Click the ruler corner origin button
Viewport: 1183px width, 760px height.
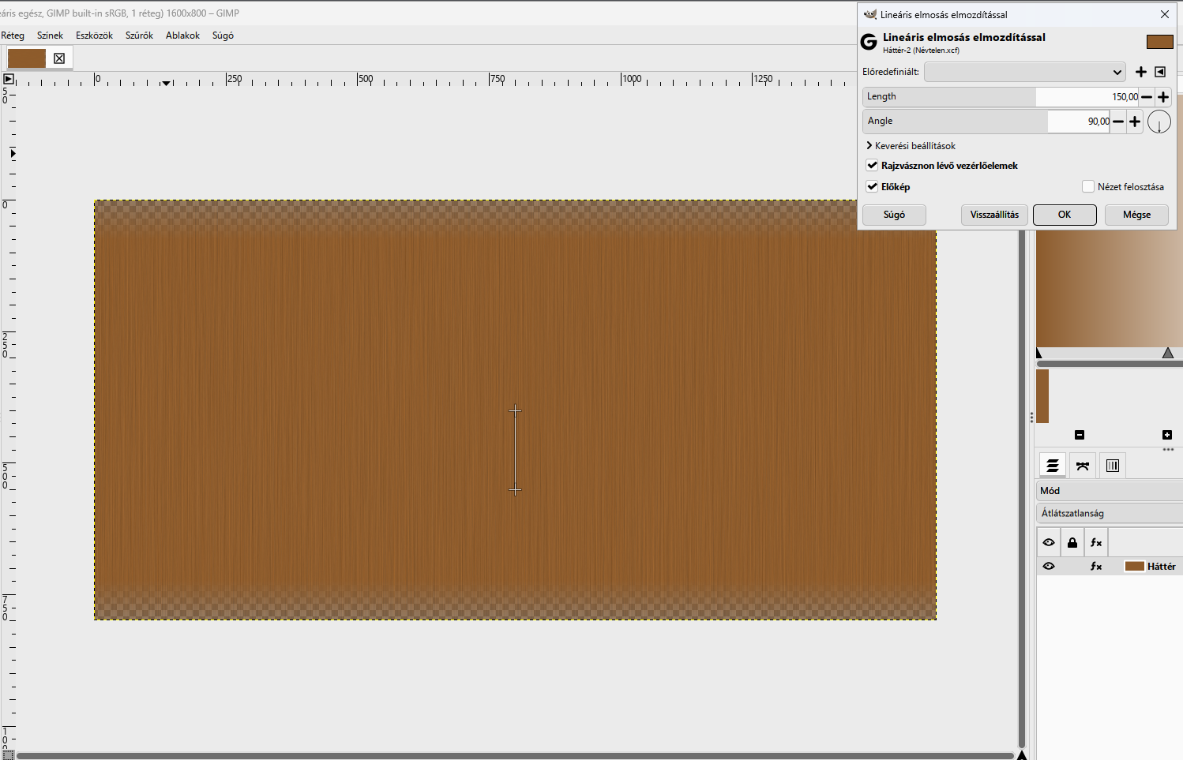click(9, 79)
